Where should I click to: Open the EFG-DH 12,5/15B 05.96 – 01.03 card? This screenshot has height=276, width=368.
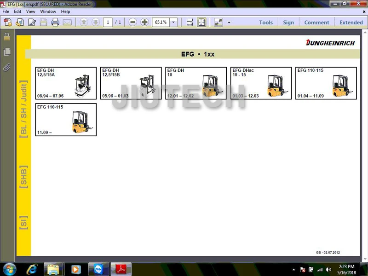click(x=131, y=83)
